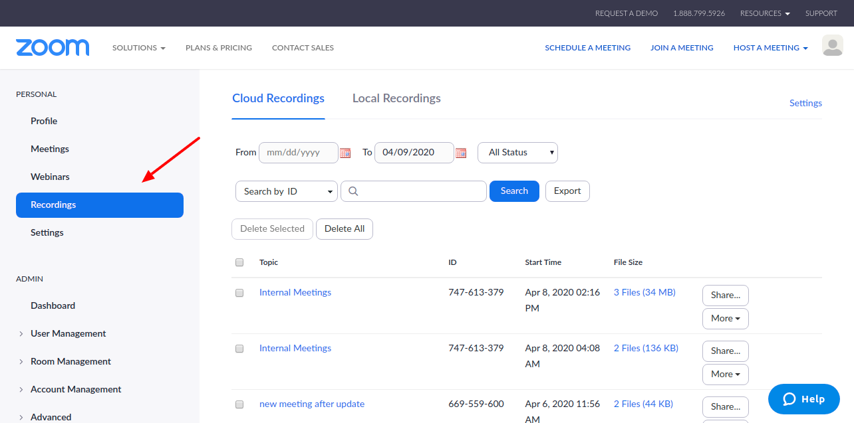Focus the To date field 04/09/2020
854x423 pixels.
(x=414, y=153)
